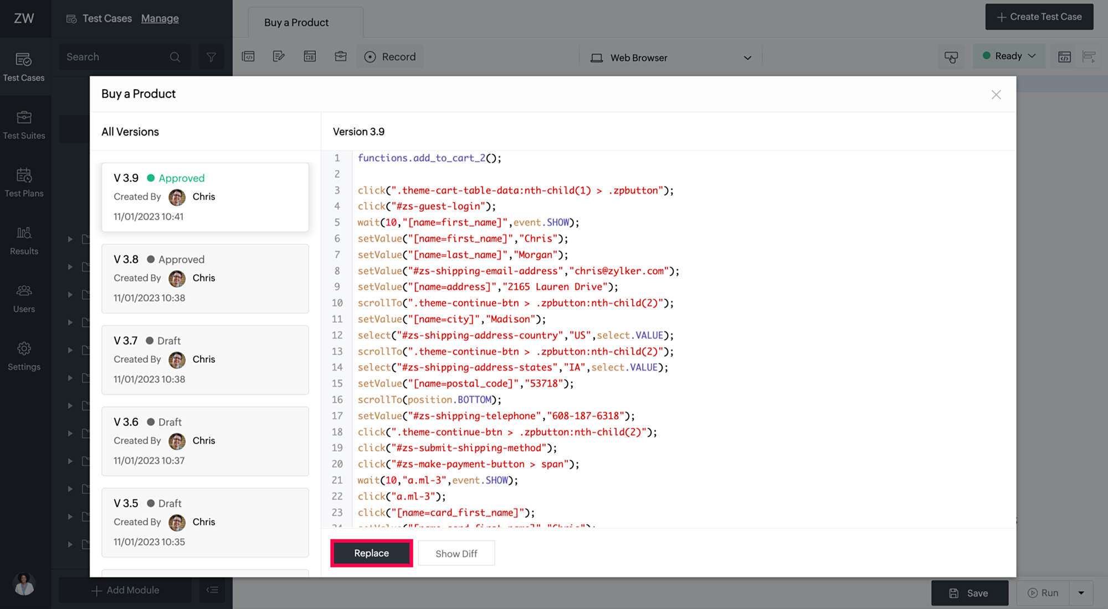Collapse the module panel icon
1108x609 pixels.
[x=212, y=590]
